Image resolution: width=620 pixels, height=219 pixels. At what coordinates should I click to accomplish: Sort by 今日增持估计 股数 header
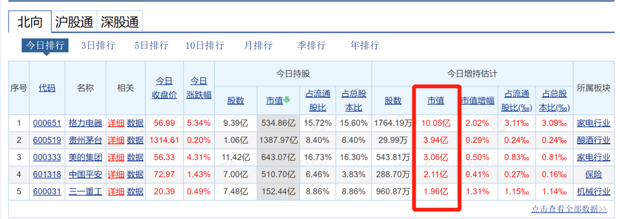[393, 101]
